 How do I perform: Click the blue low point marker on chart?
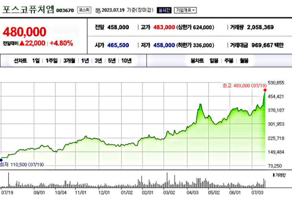pyautogui.click(x=1, y=160)
